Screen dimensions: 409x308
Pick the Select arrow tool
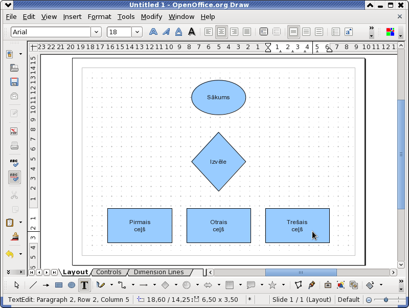[17, 285]
